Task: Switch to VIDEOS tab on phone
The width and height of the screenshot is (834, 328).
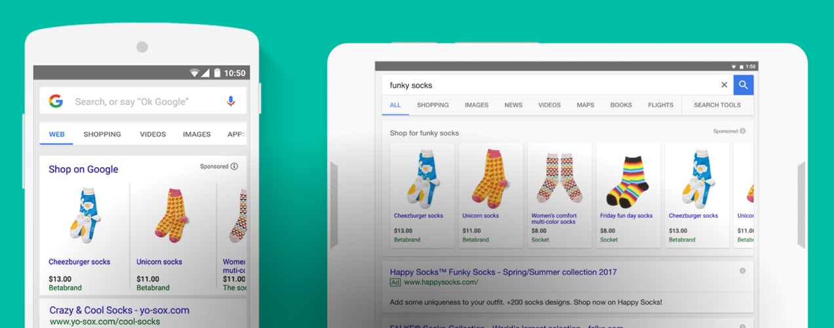Action: [x=153, y=134]
